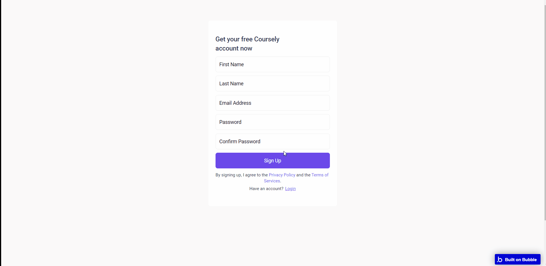Click the Bubble logo icon in badge
The height and width of the screenshot is (266, 546).
500,259
